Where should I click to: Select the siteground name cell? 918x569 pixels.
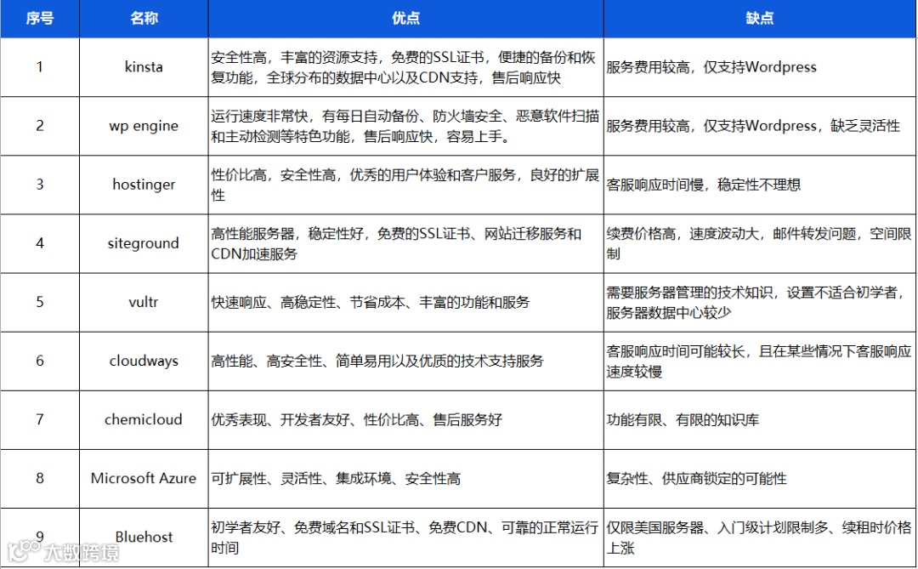tap(143, 243)
